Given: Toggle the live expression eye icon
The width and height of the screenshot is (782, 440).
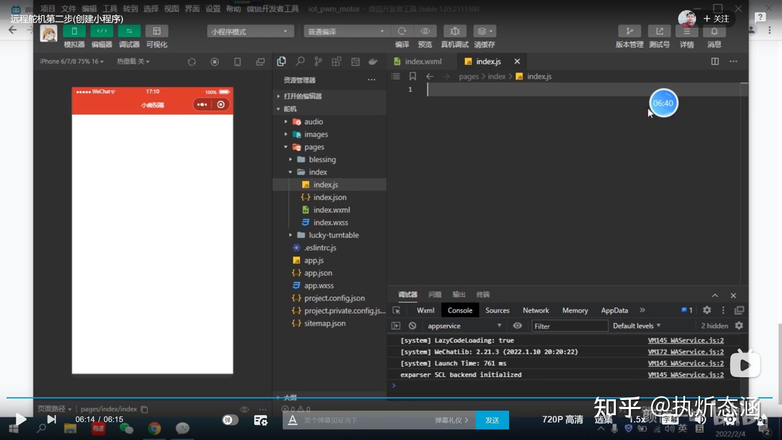Looking at the screenshot, I should pos(517,326).
